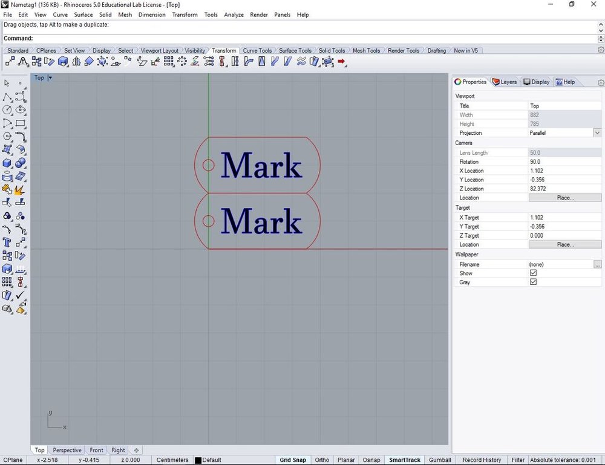Select the Polyline tool in sidebar

coord(7,96)
